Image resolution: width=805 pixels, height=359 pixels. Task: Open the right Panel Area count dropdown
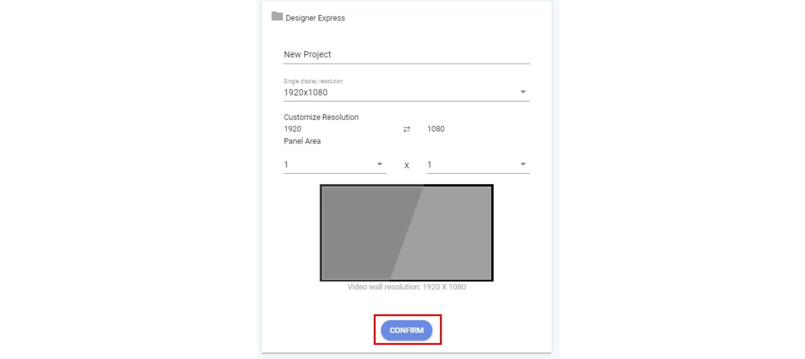[472, 165]
